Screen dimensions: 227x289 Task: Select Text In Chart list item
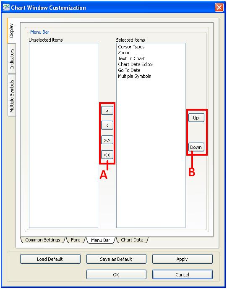point(131,58)
